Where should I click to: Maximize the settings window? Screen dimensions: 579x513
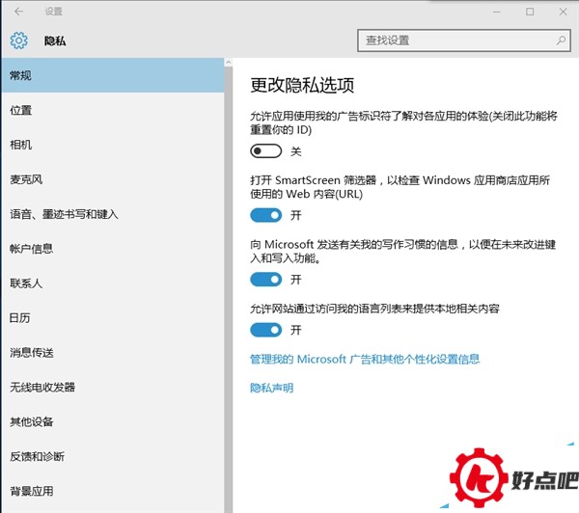pos(530,12)
